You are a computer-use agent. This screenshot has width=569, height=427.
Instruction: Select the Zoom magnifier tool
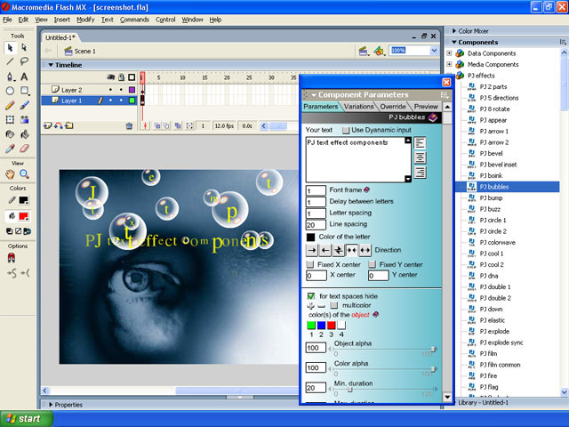coord(24,174)
